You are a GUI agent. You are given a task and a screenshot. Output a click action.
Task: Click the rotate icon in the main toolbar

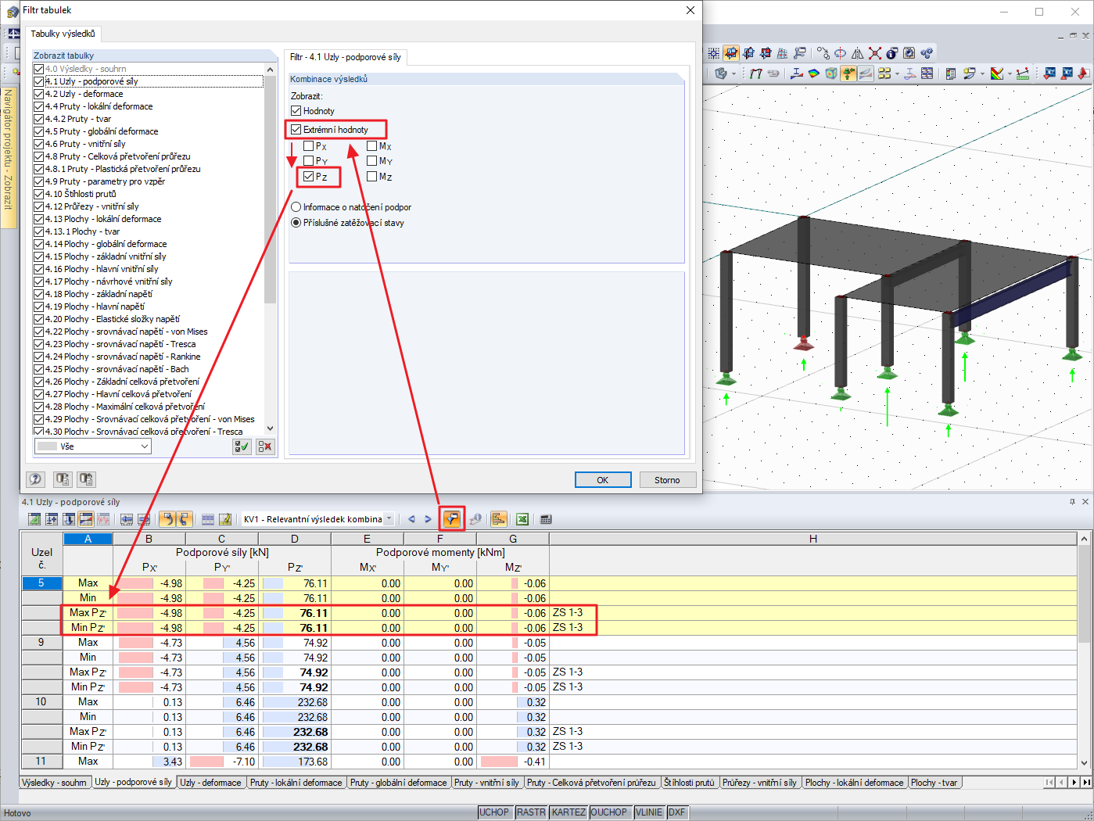click(841, 53)
